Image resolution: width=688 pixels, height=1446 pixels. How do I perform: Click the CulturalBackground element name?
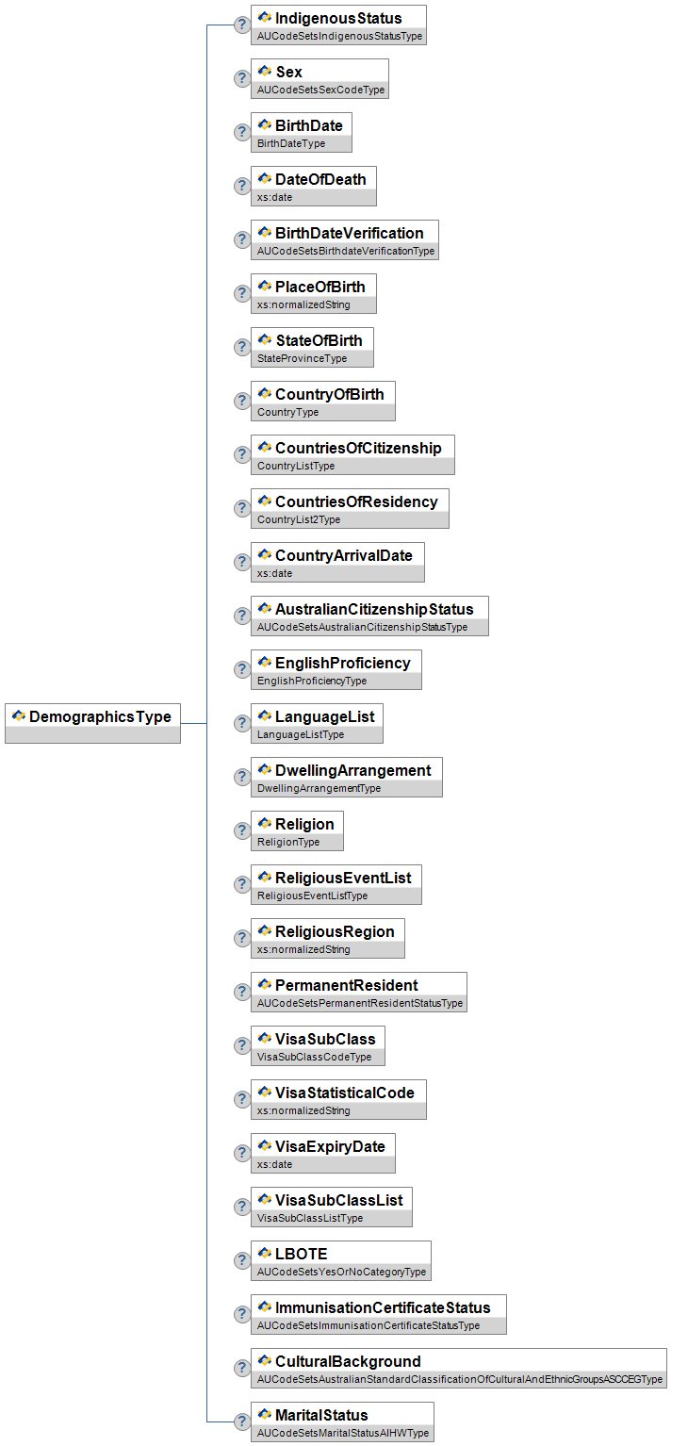pyautogui.click(x=348, y=1361)
